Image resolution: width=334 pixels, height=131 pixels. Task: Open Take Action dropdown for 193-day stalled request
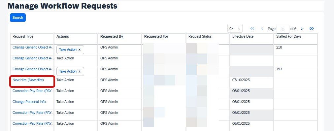70,71
